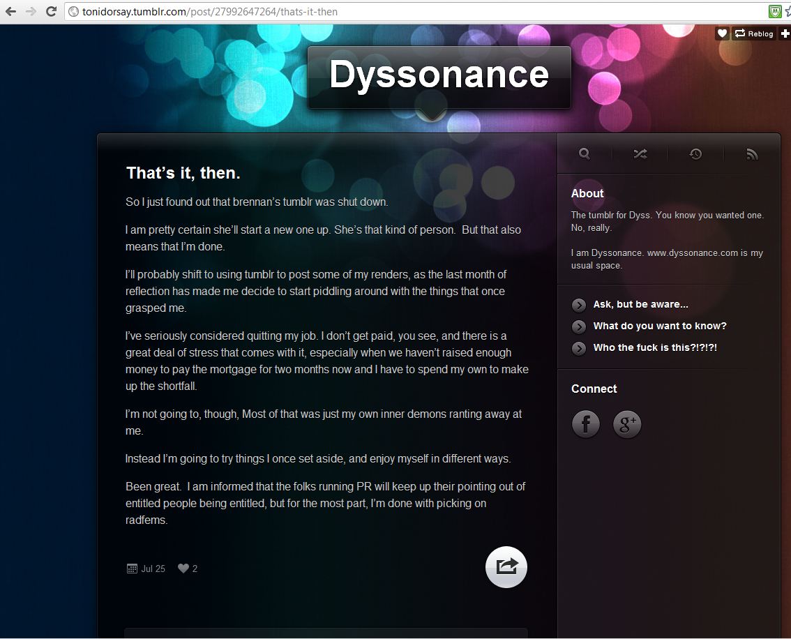
Task: Click the Google Plus connect icon
Action: click(627, 424)
